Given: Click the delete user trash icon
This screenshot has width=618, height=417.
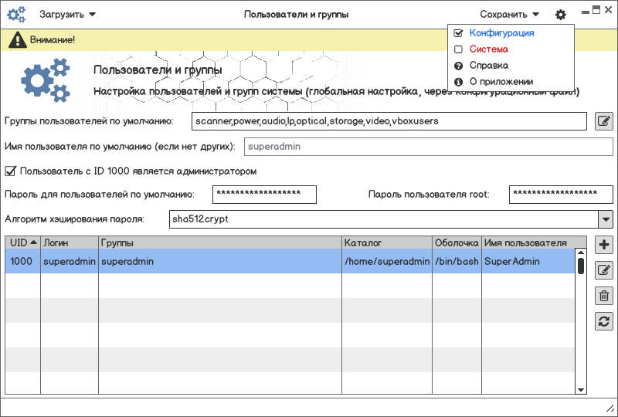Looking at the screenshot, I should click(604, 296).
